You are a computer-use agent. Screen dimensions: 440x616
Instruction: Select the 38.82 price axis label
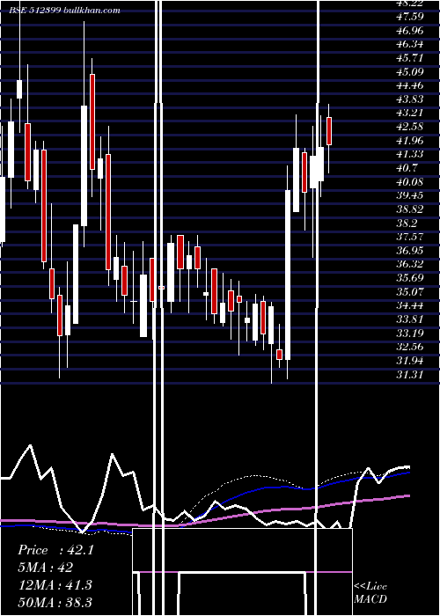pyautogui.click(x=410, y=209)
